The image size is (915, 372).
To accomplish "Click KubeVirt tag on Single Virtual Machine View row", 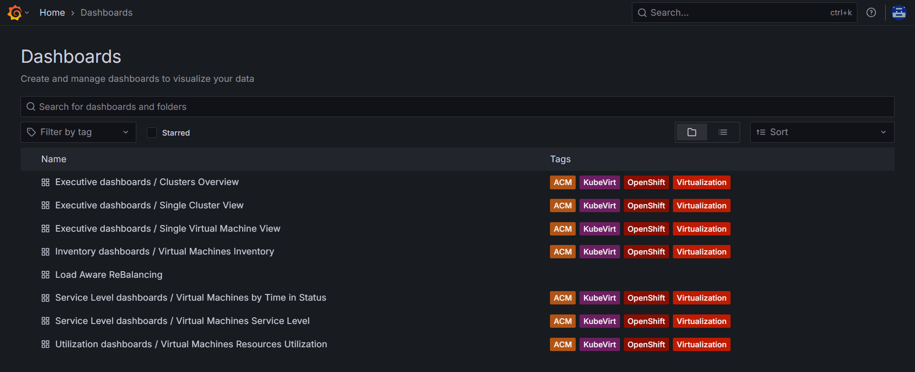I will point(599,229).
